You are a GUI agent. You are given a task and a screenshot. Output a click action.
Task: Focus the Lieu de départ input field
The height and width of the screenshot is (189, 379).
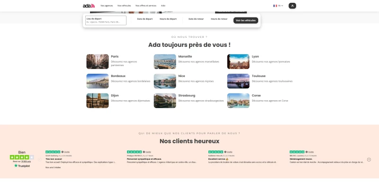106,20
